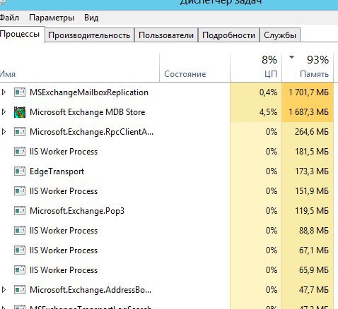Viewport: 338px width, 309px height.
Task: Switch to the Службы tab
Action: click(280, 35)
